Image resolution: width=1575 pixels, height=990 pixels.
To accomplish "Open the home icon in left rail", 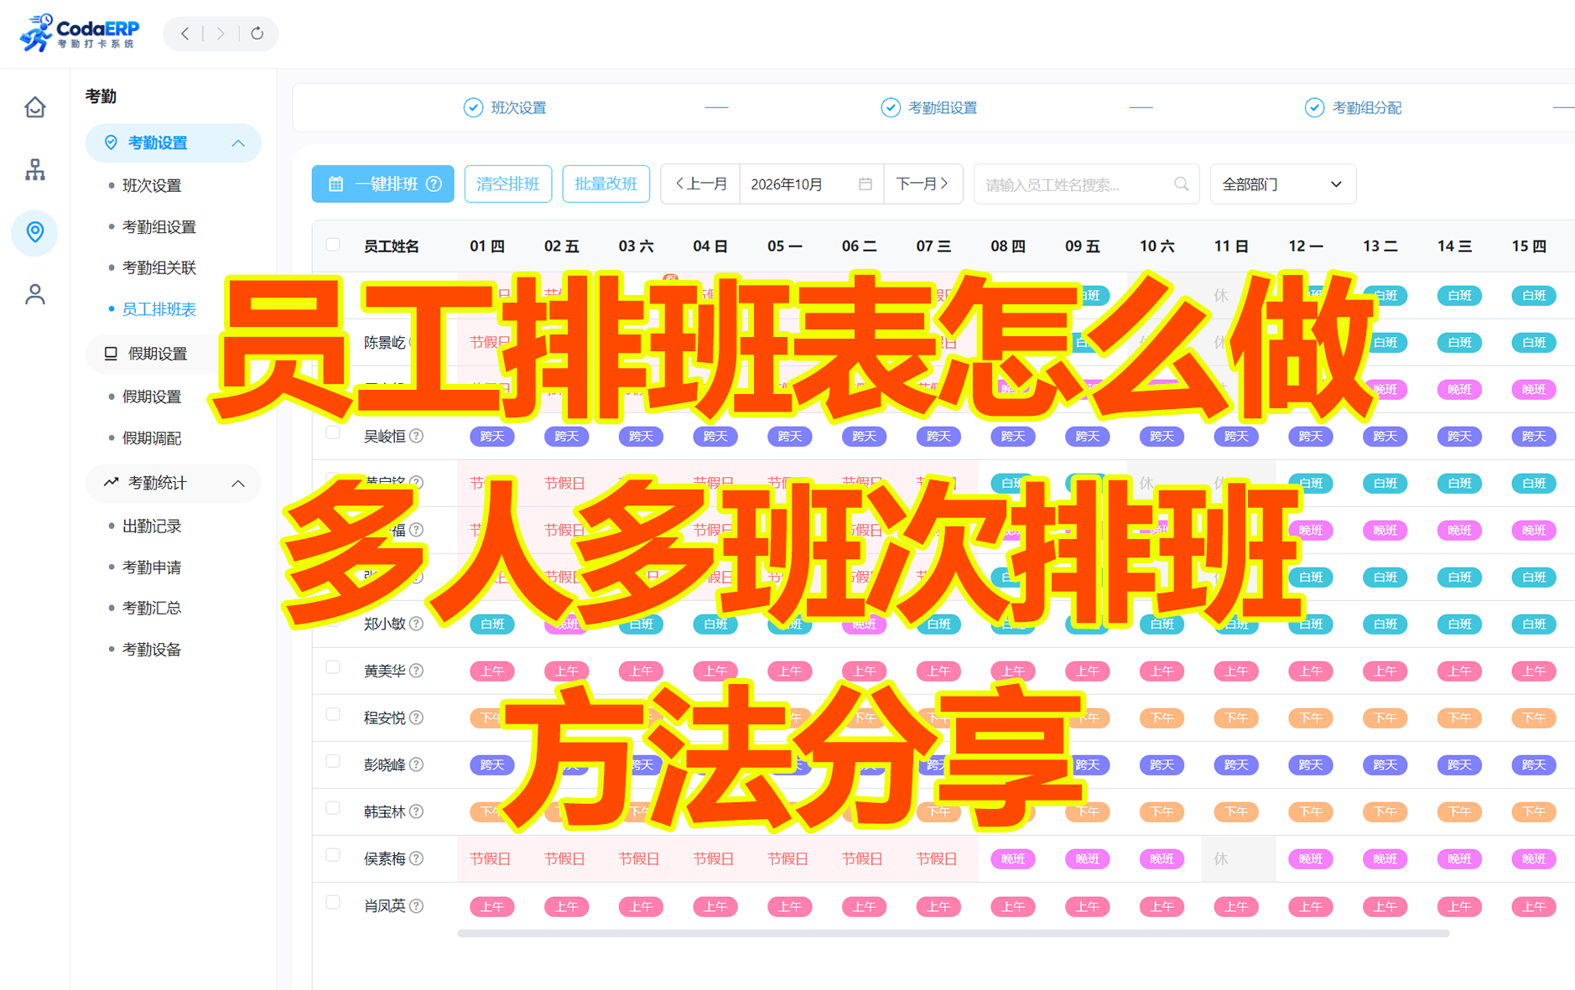I will 34,107.
